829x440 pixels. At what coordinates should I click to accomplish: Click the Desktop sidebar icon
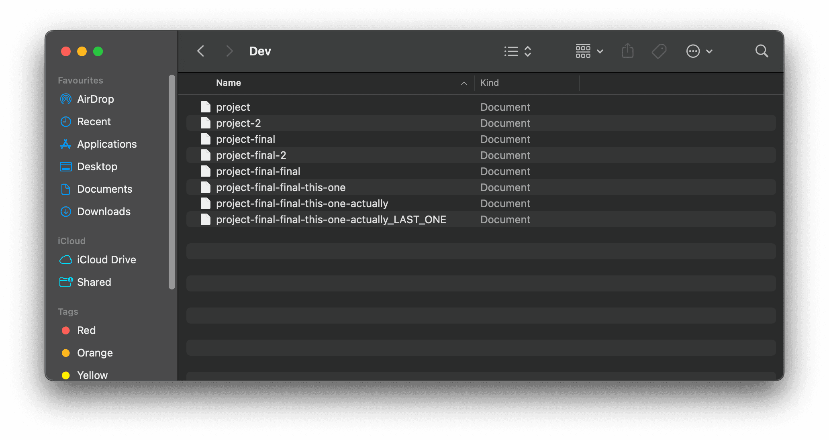65,166
